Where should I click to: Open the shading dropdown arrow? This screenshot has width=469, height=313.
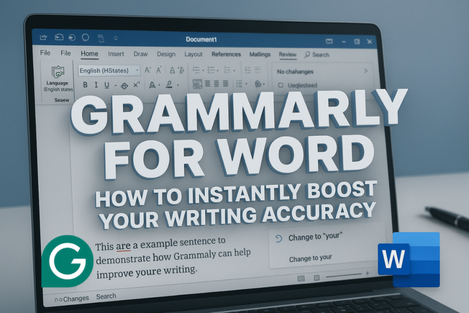pos(264,84)
